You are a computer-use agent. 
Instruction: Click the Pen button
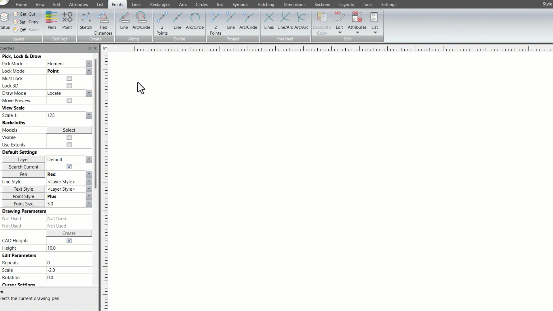pos(23,174)
